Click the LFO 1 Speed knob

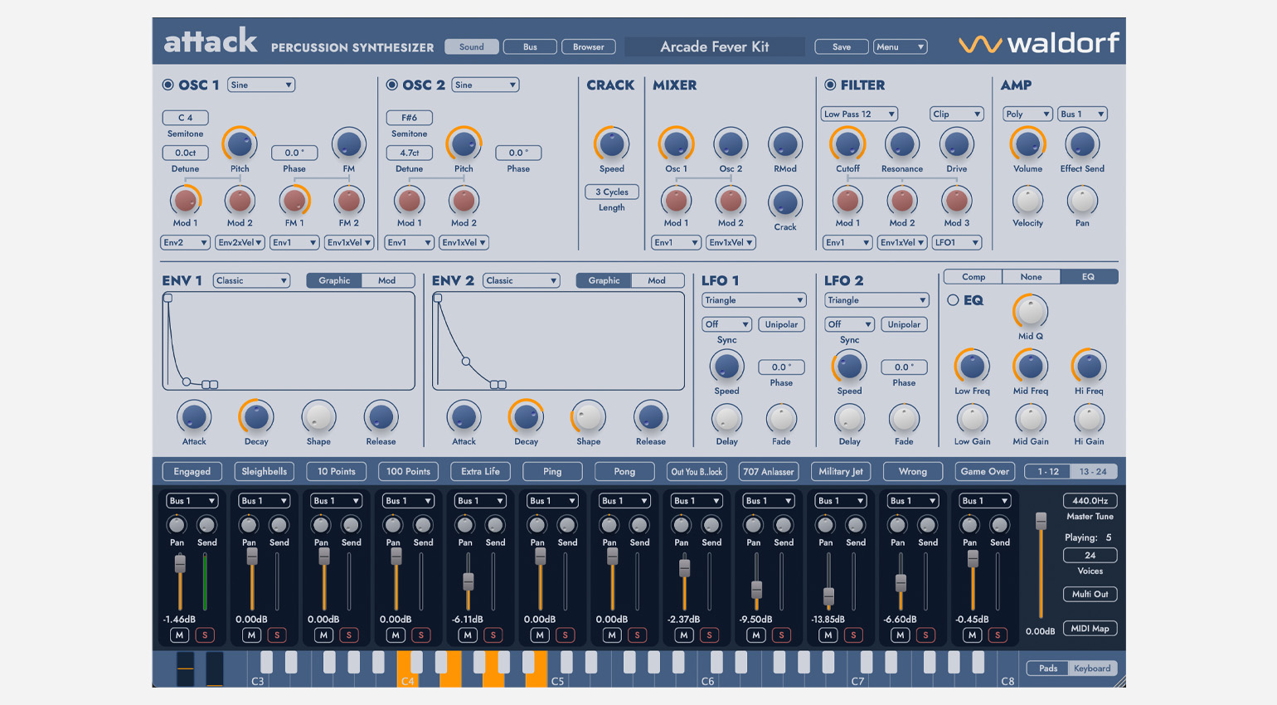pyautogui.click(x=726, y=367)
